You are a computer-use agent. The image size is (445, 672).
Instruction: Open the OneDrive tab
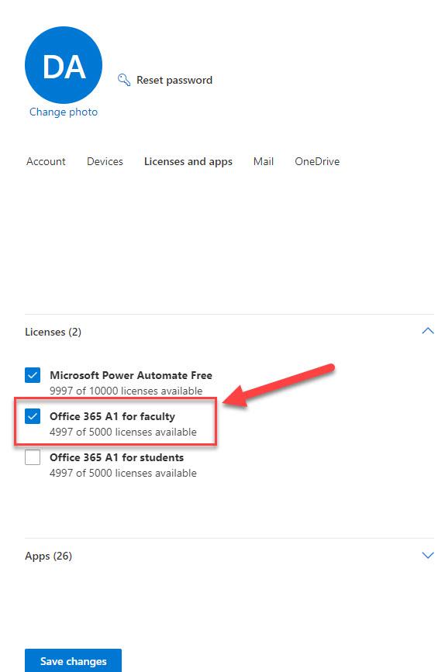point(317,161)
